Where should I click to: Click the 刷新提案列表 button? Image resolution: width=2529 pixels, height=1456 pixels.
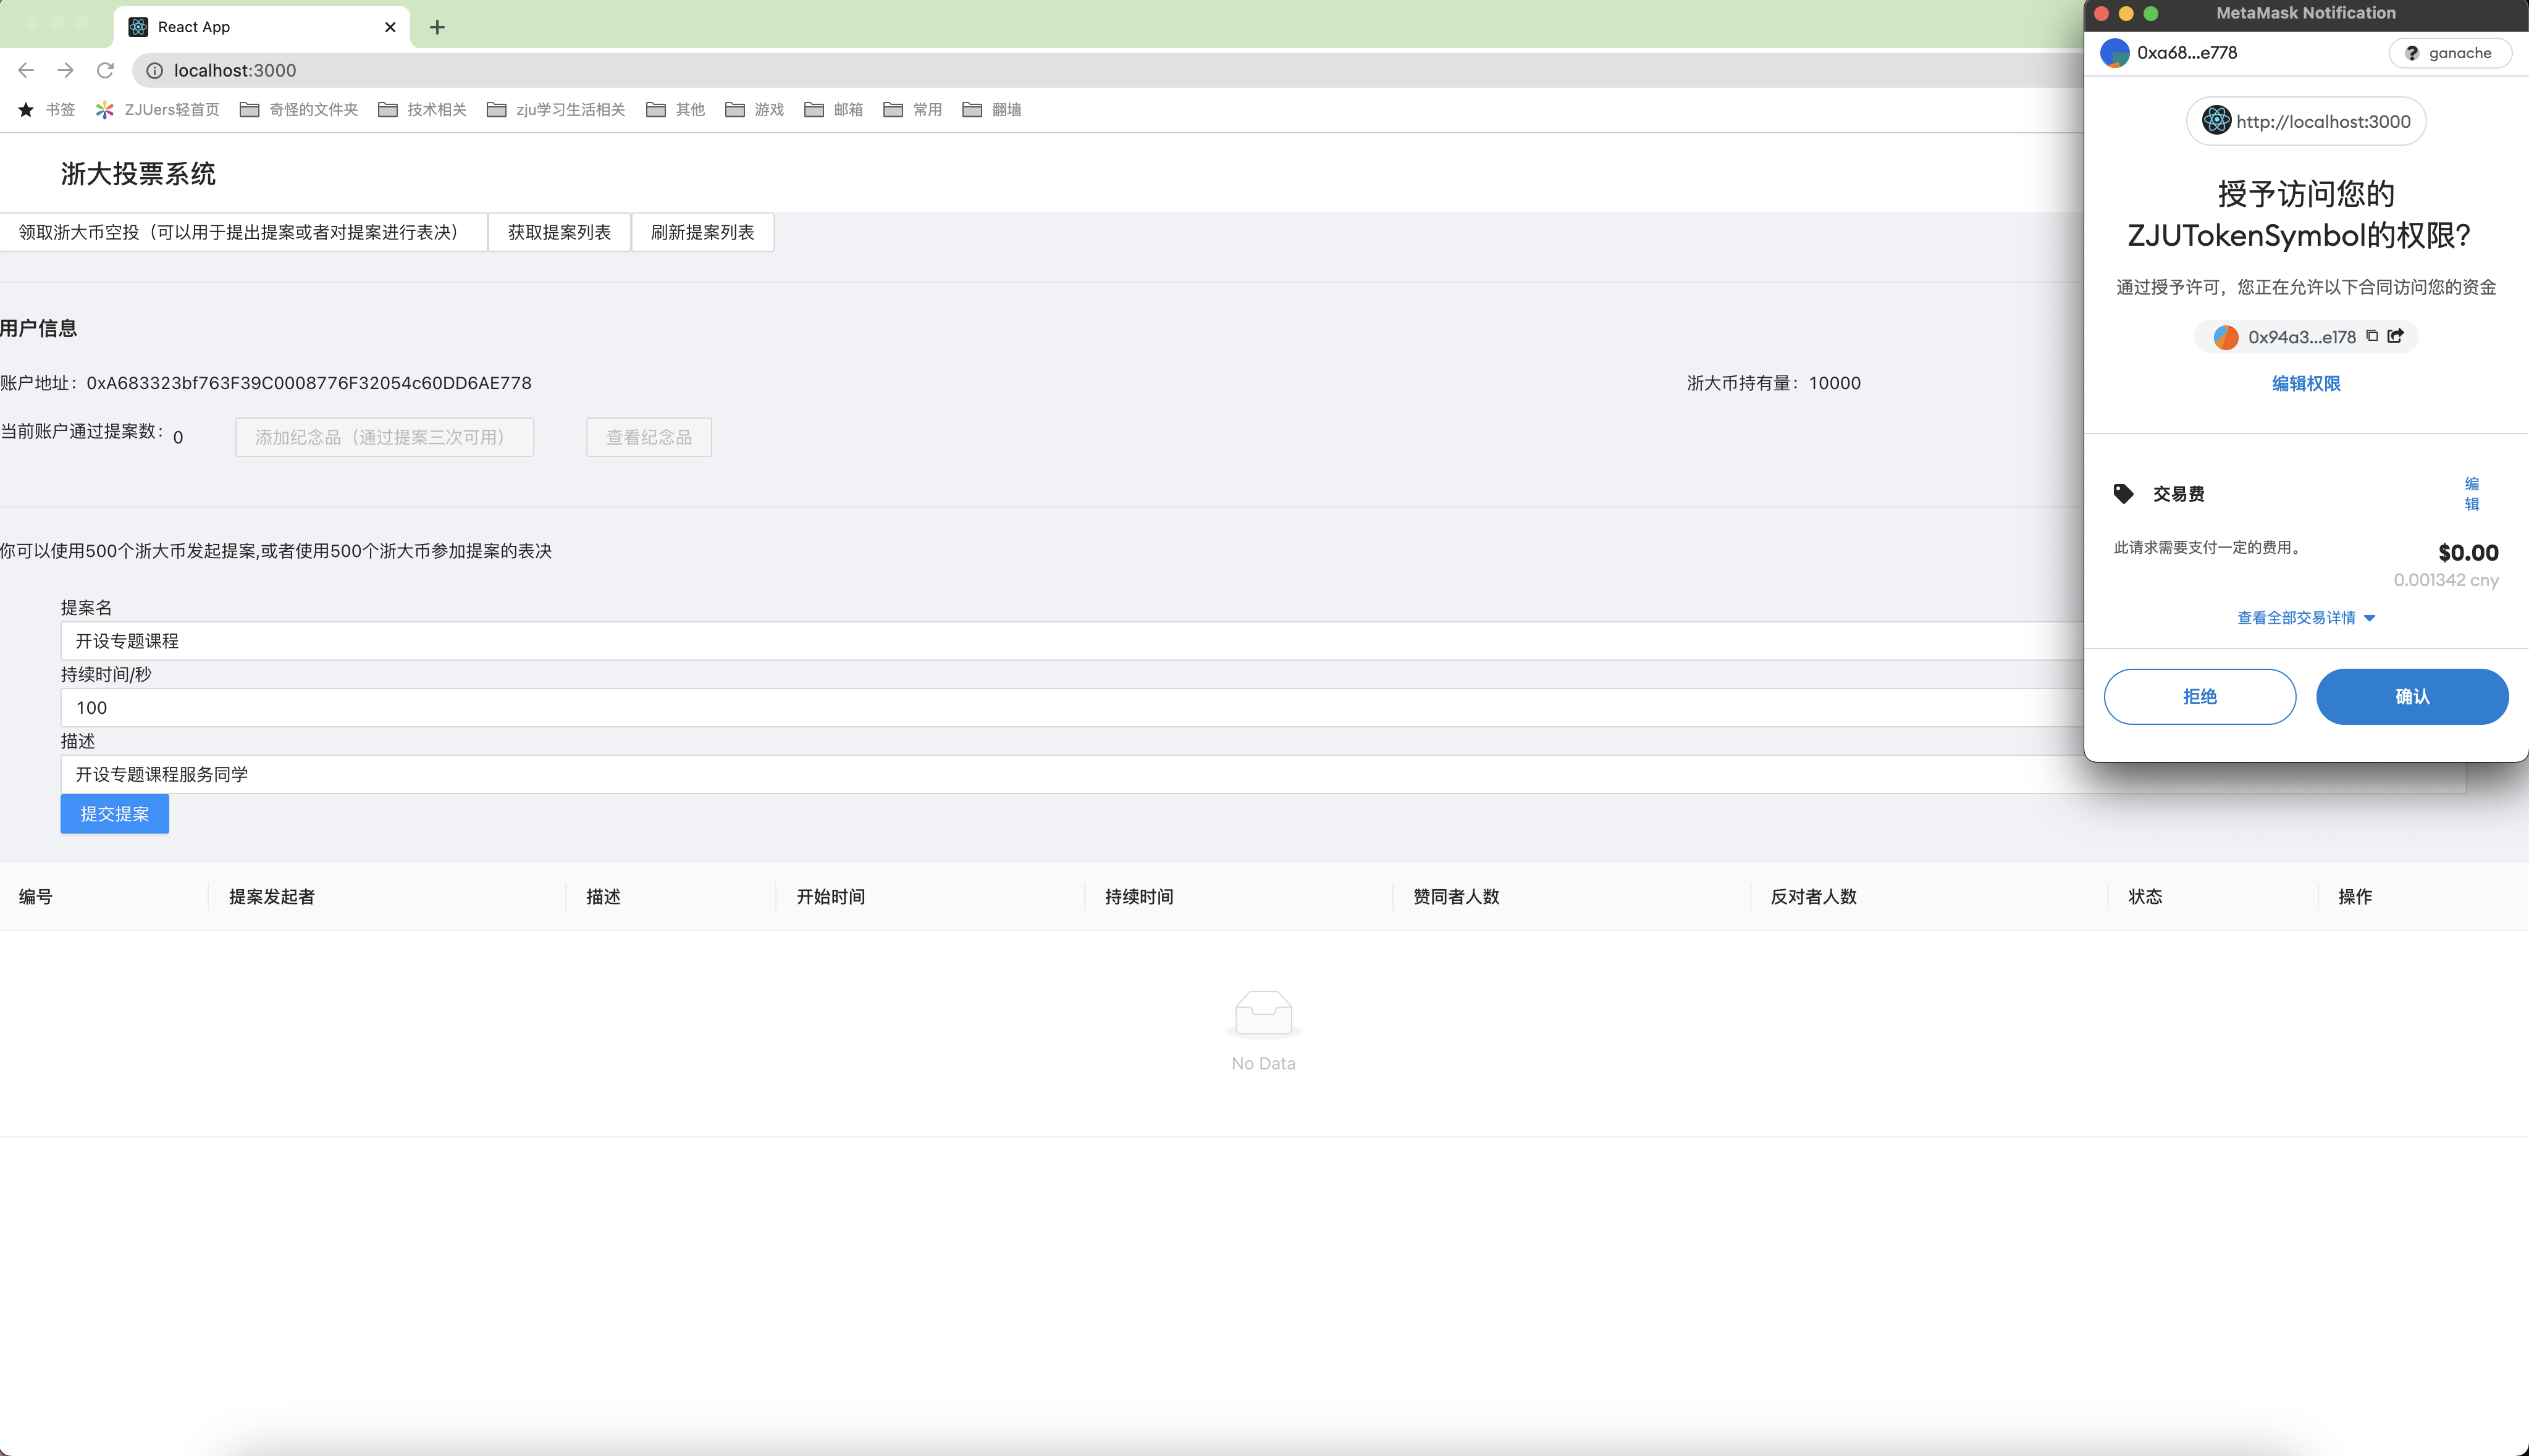tap(702, 232)
